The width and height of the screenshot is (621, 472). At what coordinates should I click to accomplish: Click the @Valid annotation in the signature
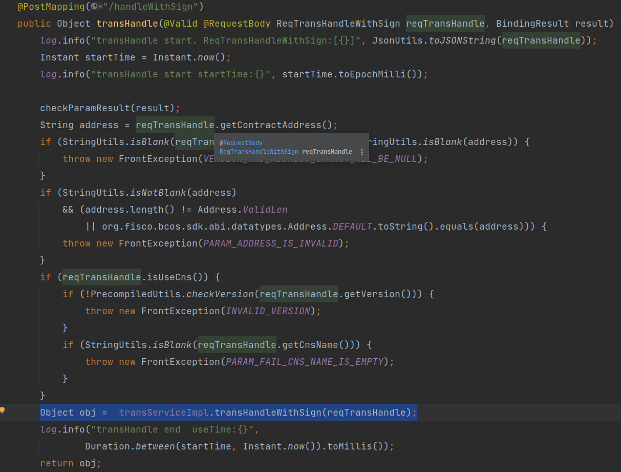(181, 23)
